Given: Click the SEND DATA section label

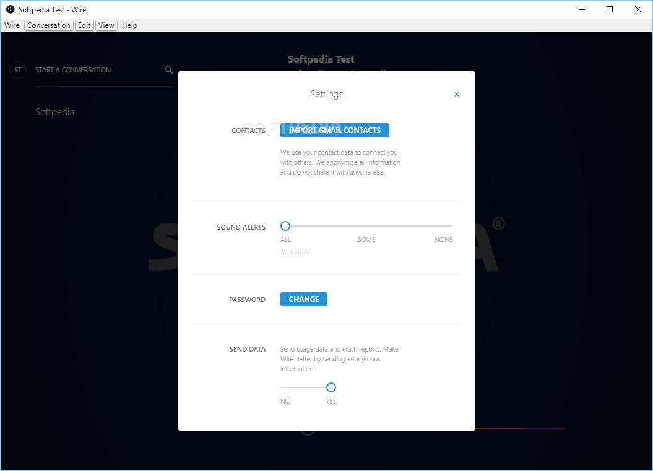Looking at the screenshot, I should [248, 350].
